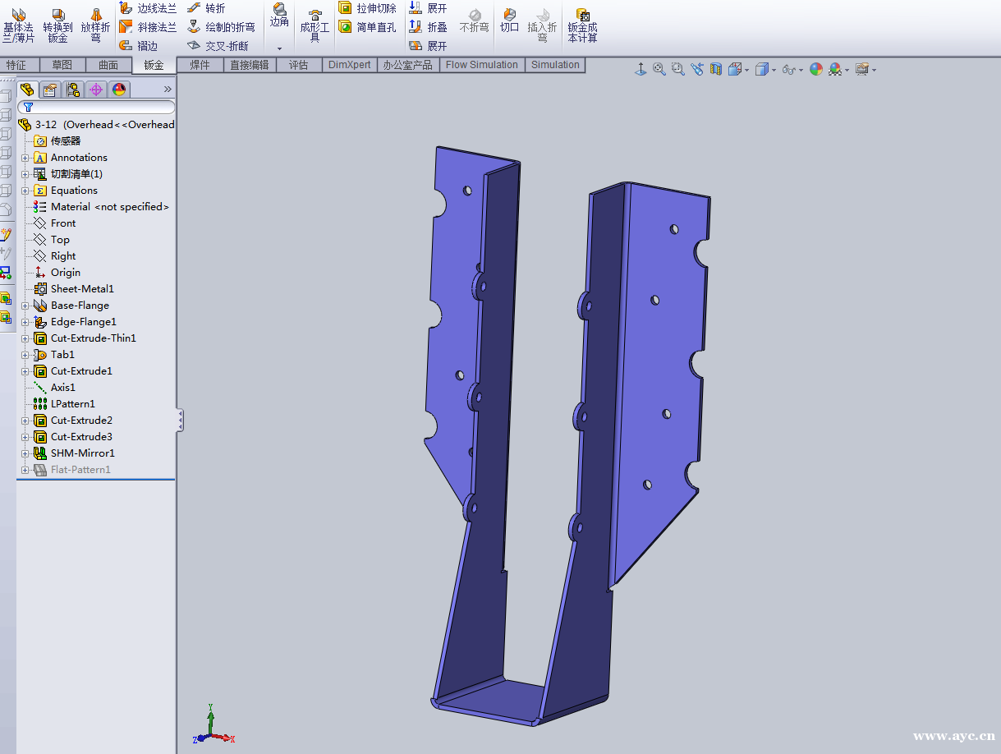
Task: Unfold the part with 展开
Action: click(x=431, y=7)
